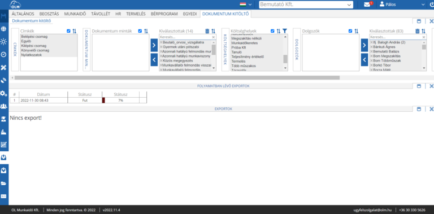
Task: Collapse the DOLGOZÓK vertical panel
Action: (297, 50)
